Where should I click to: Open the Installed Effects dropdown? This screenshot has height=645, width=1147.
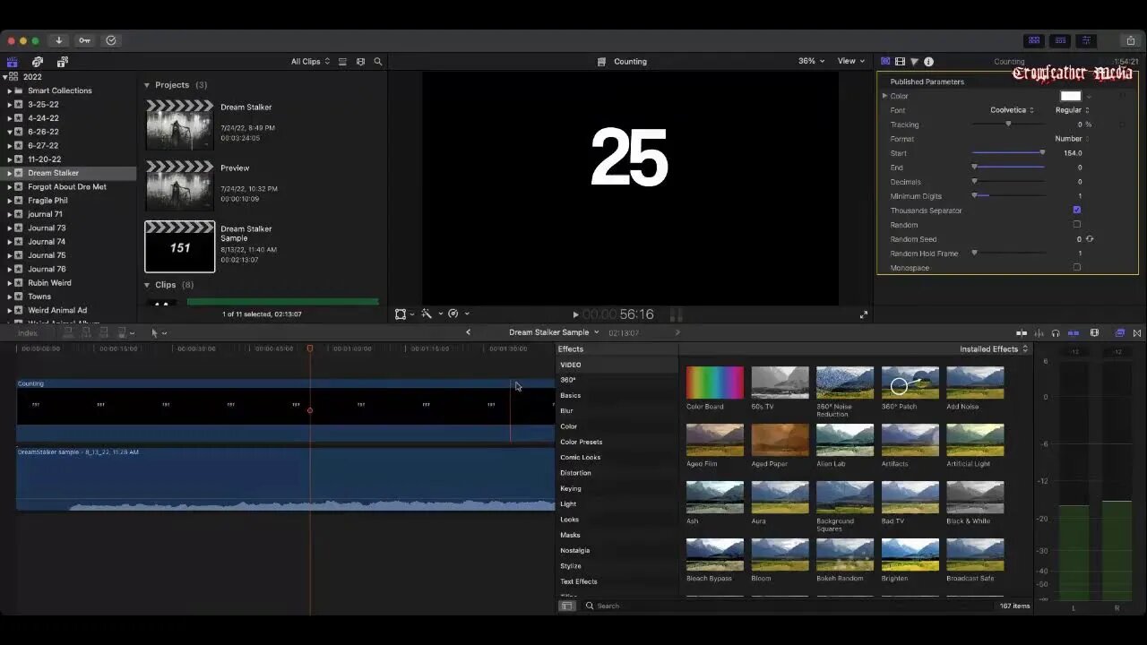(994, 349)
